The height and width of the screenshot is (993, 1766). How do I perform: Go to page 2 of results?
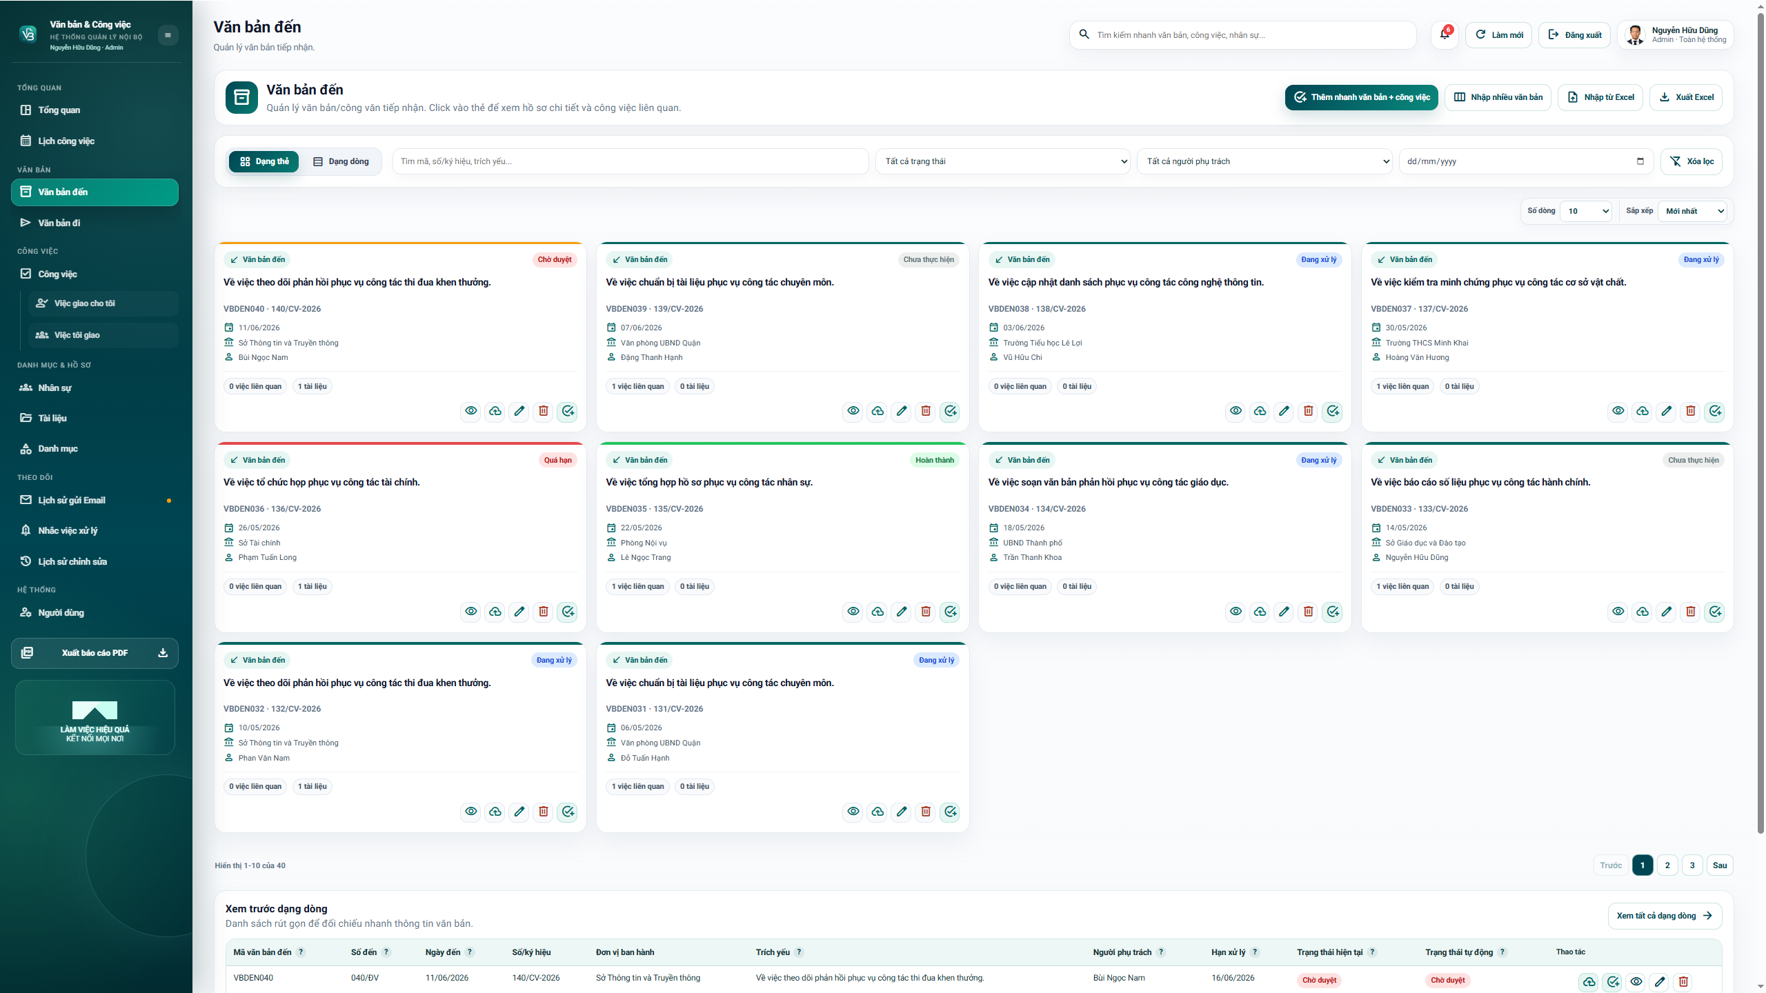tap(1667, 865)
